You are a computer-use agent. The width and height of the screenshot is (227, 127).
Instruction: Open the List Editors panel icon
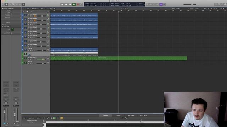216,5
